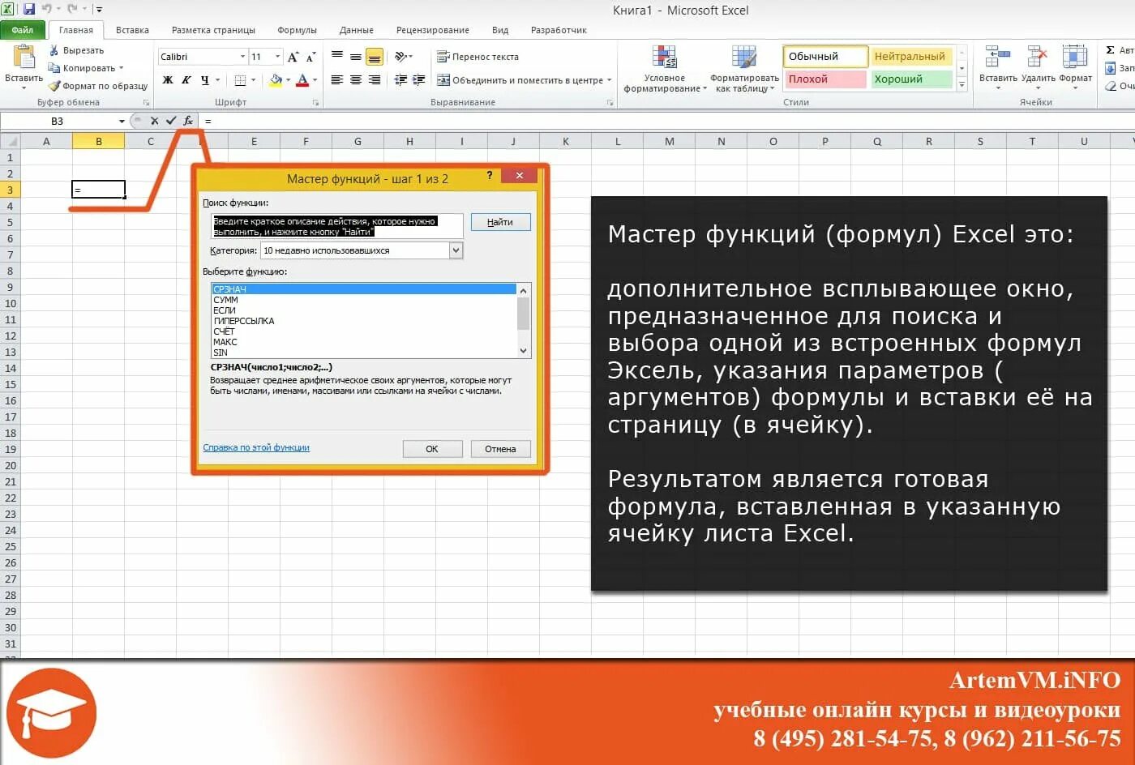
Task: Click the confirm checkmark in formula bar
Action: tap(171, 121)
